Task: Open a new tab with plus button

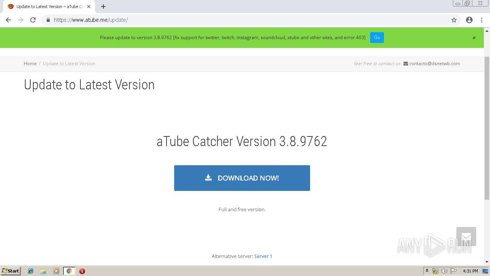Action: tap(103, 7)
